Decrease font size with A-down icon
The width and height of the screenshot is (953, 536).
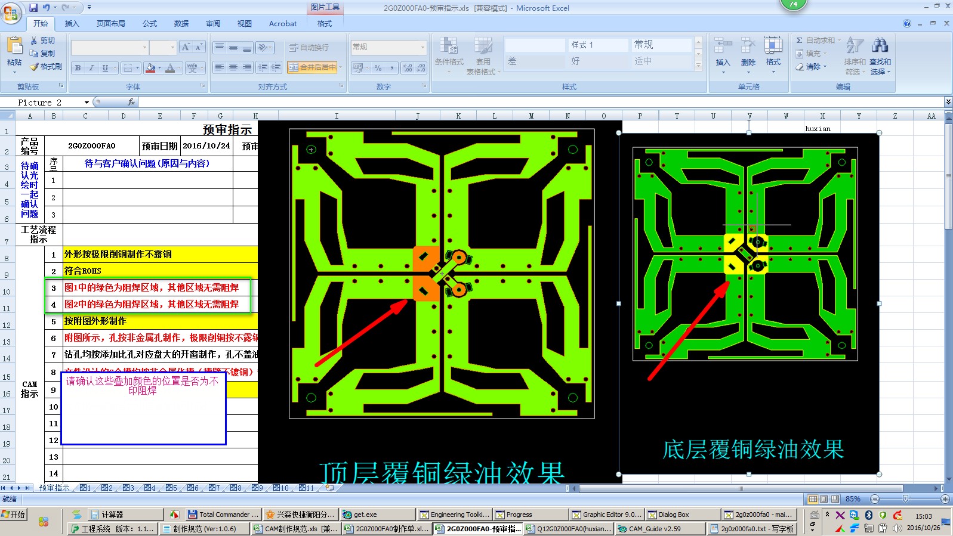point(199,47)
